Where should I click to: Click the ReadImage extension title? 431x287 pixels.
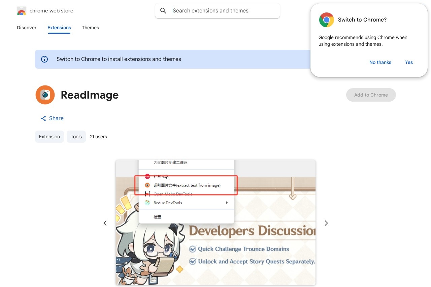(90, 95)
